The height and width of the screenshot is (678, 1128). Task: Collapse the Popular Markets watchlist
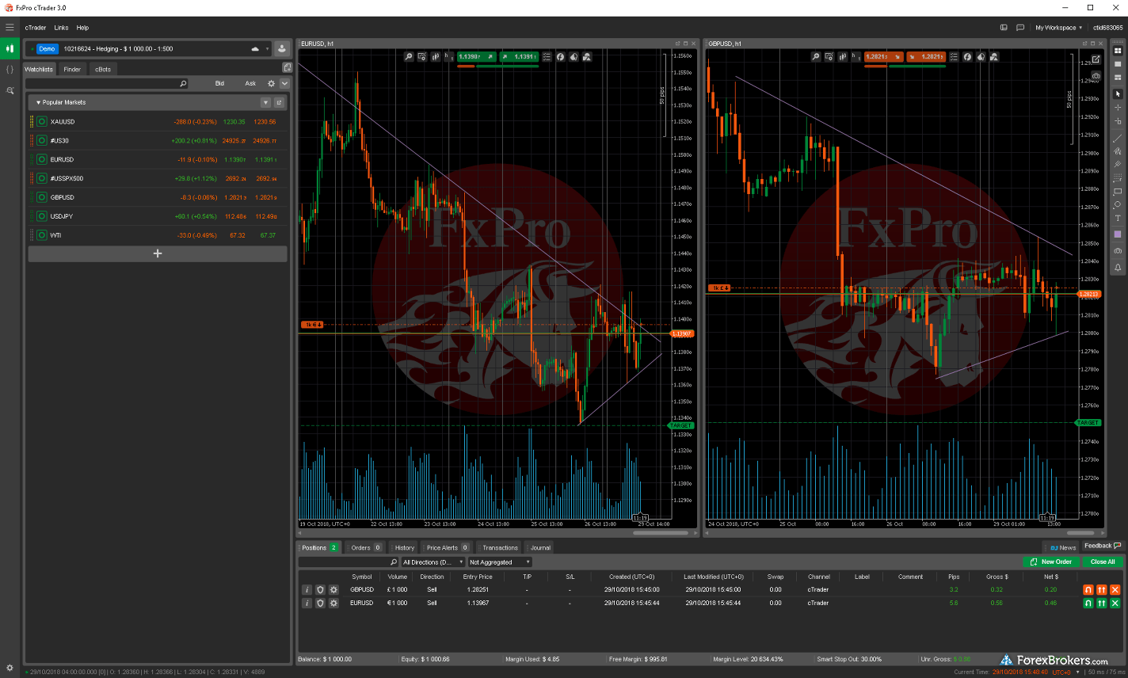[x=38, y=102]
